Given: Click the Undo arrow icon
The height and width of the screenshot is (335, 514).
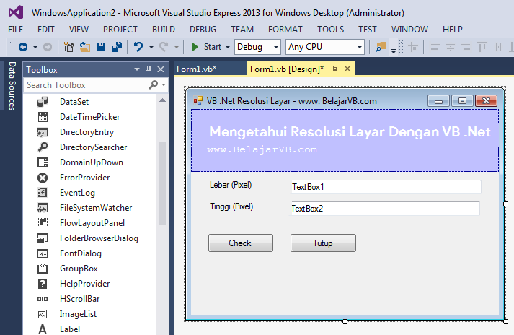Looking at the screenshot, I should pos(138,47).
